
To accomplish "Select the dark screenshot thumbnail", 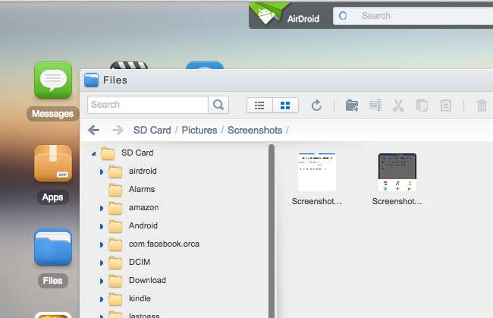I will coord(397,172).
